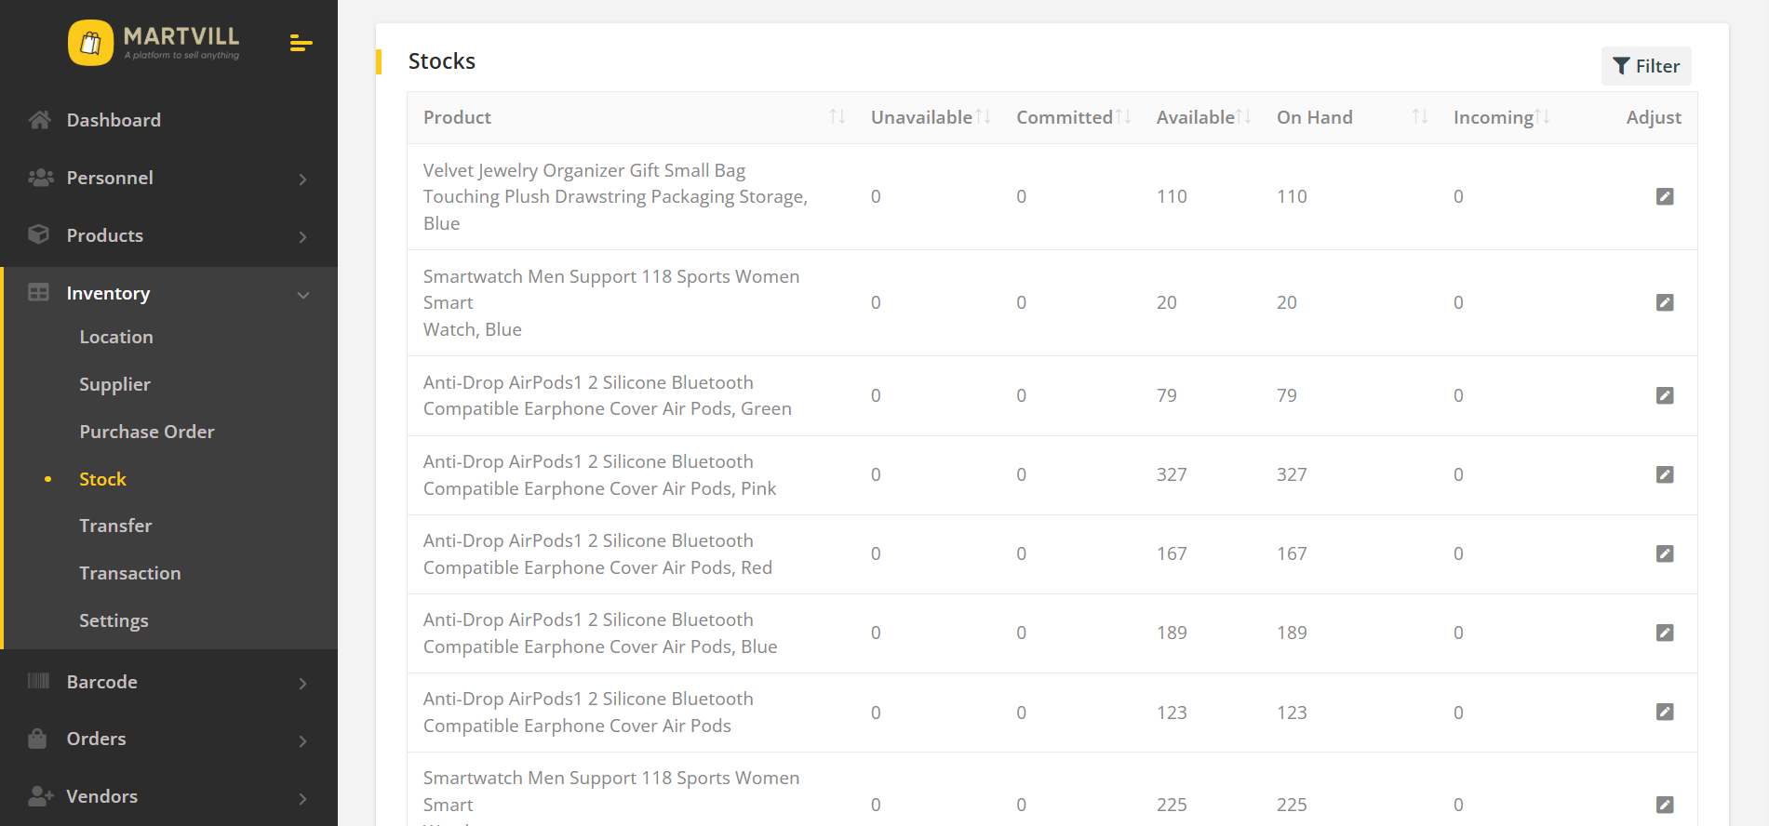1769x826 pixels.
Task: Open adjust icon for 189-stock AirPods Blue
Action: click(x=1665, y=633)
